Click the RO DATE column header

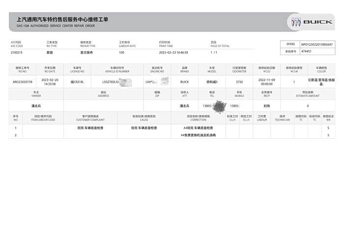click(50, 69)
